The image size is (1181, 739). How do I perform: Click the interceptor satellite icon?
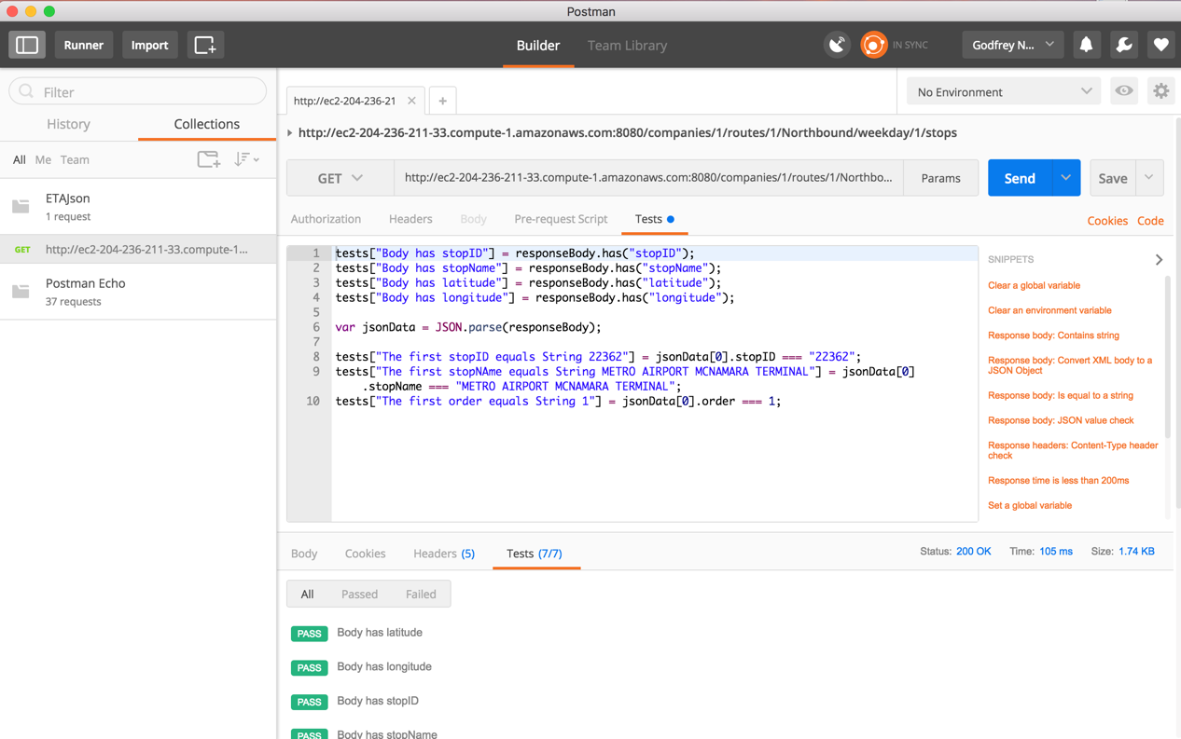pos(837,45)
